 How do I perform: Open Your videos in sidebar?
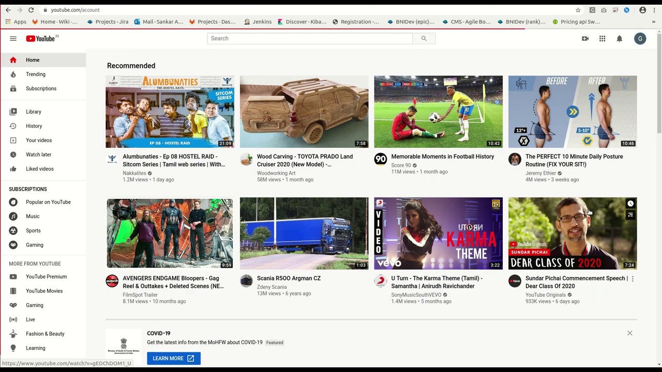43,140
